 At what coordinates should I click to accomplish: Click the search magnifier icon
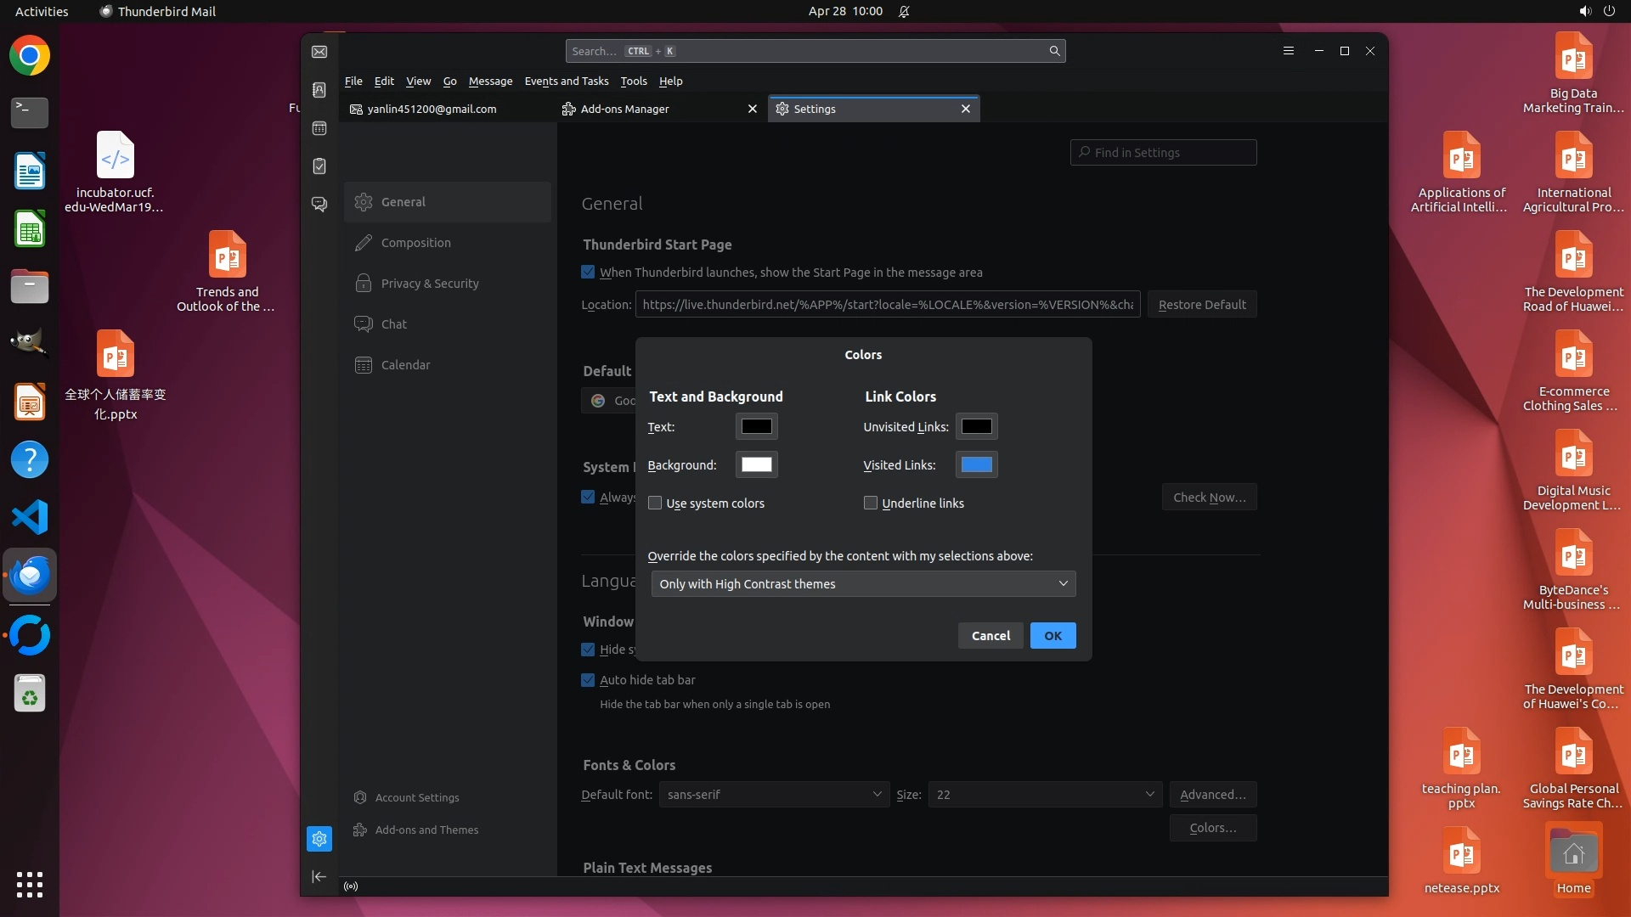click(x=1054, y=51)
